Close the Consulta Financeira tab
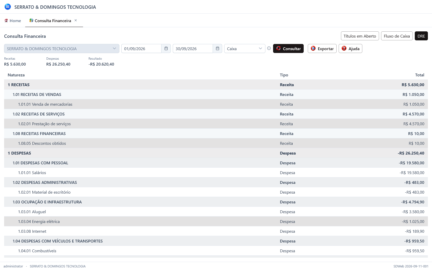 (76, 20)
